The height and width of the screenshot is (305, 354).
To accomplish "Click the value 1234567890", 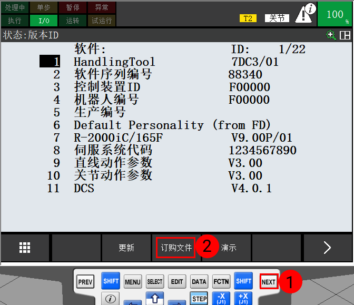I will [262, 150].
